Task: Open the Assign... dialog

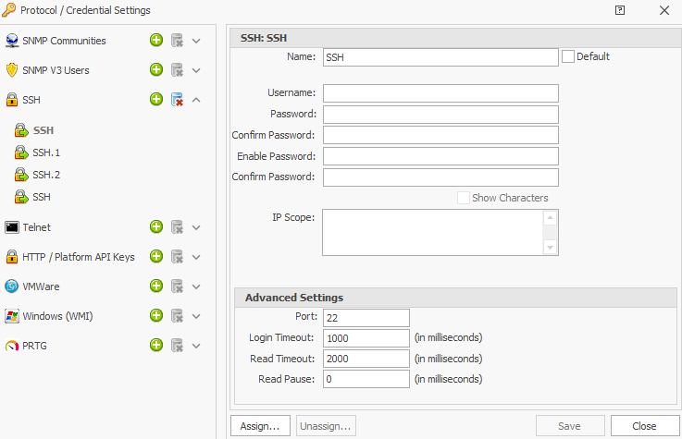Action: 261,426
